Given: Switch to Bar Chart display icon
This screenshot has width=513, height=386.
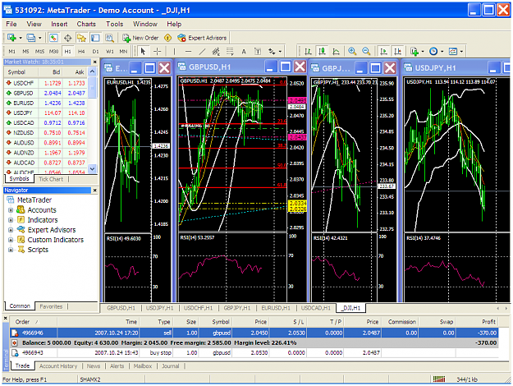Looking at the screenshot, I should 308,52.
